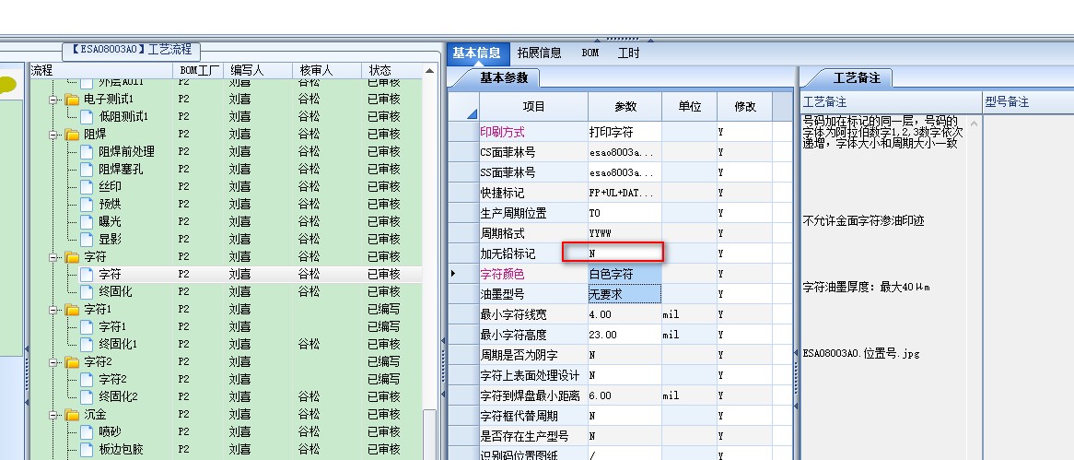Viewport: 1074px width, 460px height.
Task: Select the 打印字符 parameter value
Action: click(x=625, y=132)
